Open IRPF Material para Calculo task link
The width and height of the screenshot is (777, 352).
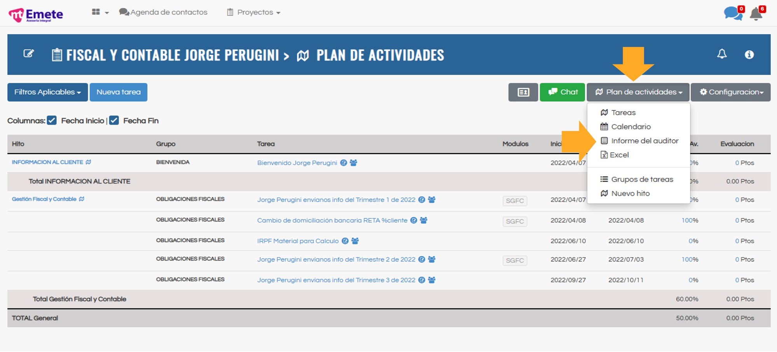pos(298,241)
